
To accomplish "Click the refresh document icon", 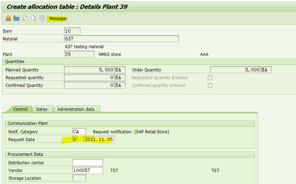I will 42,18.
